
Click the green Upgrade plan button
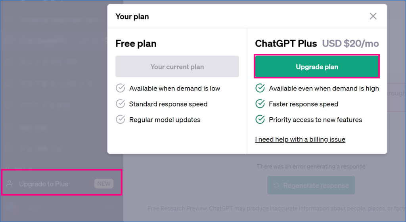(x=317, y=67)
